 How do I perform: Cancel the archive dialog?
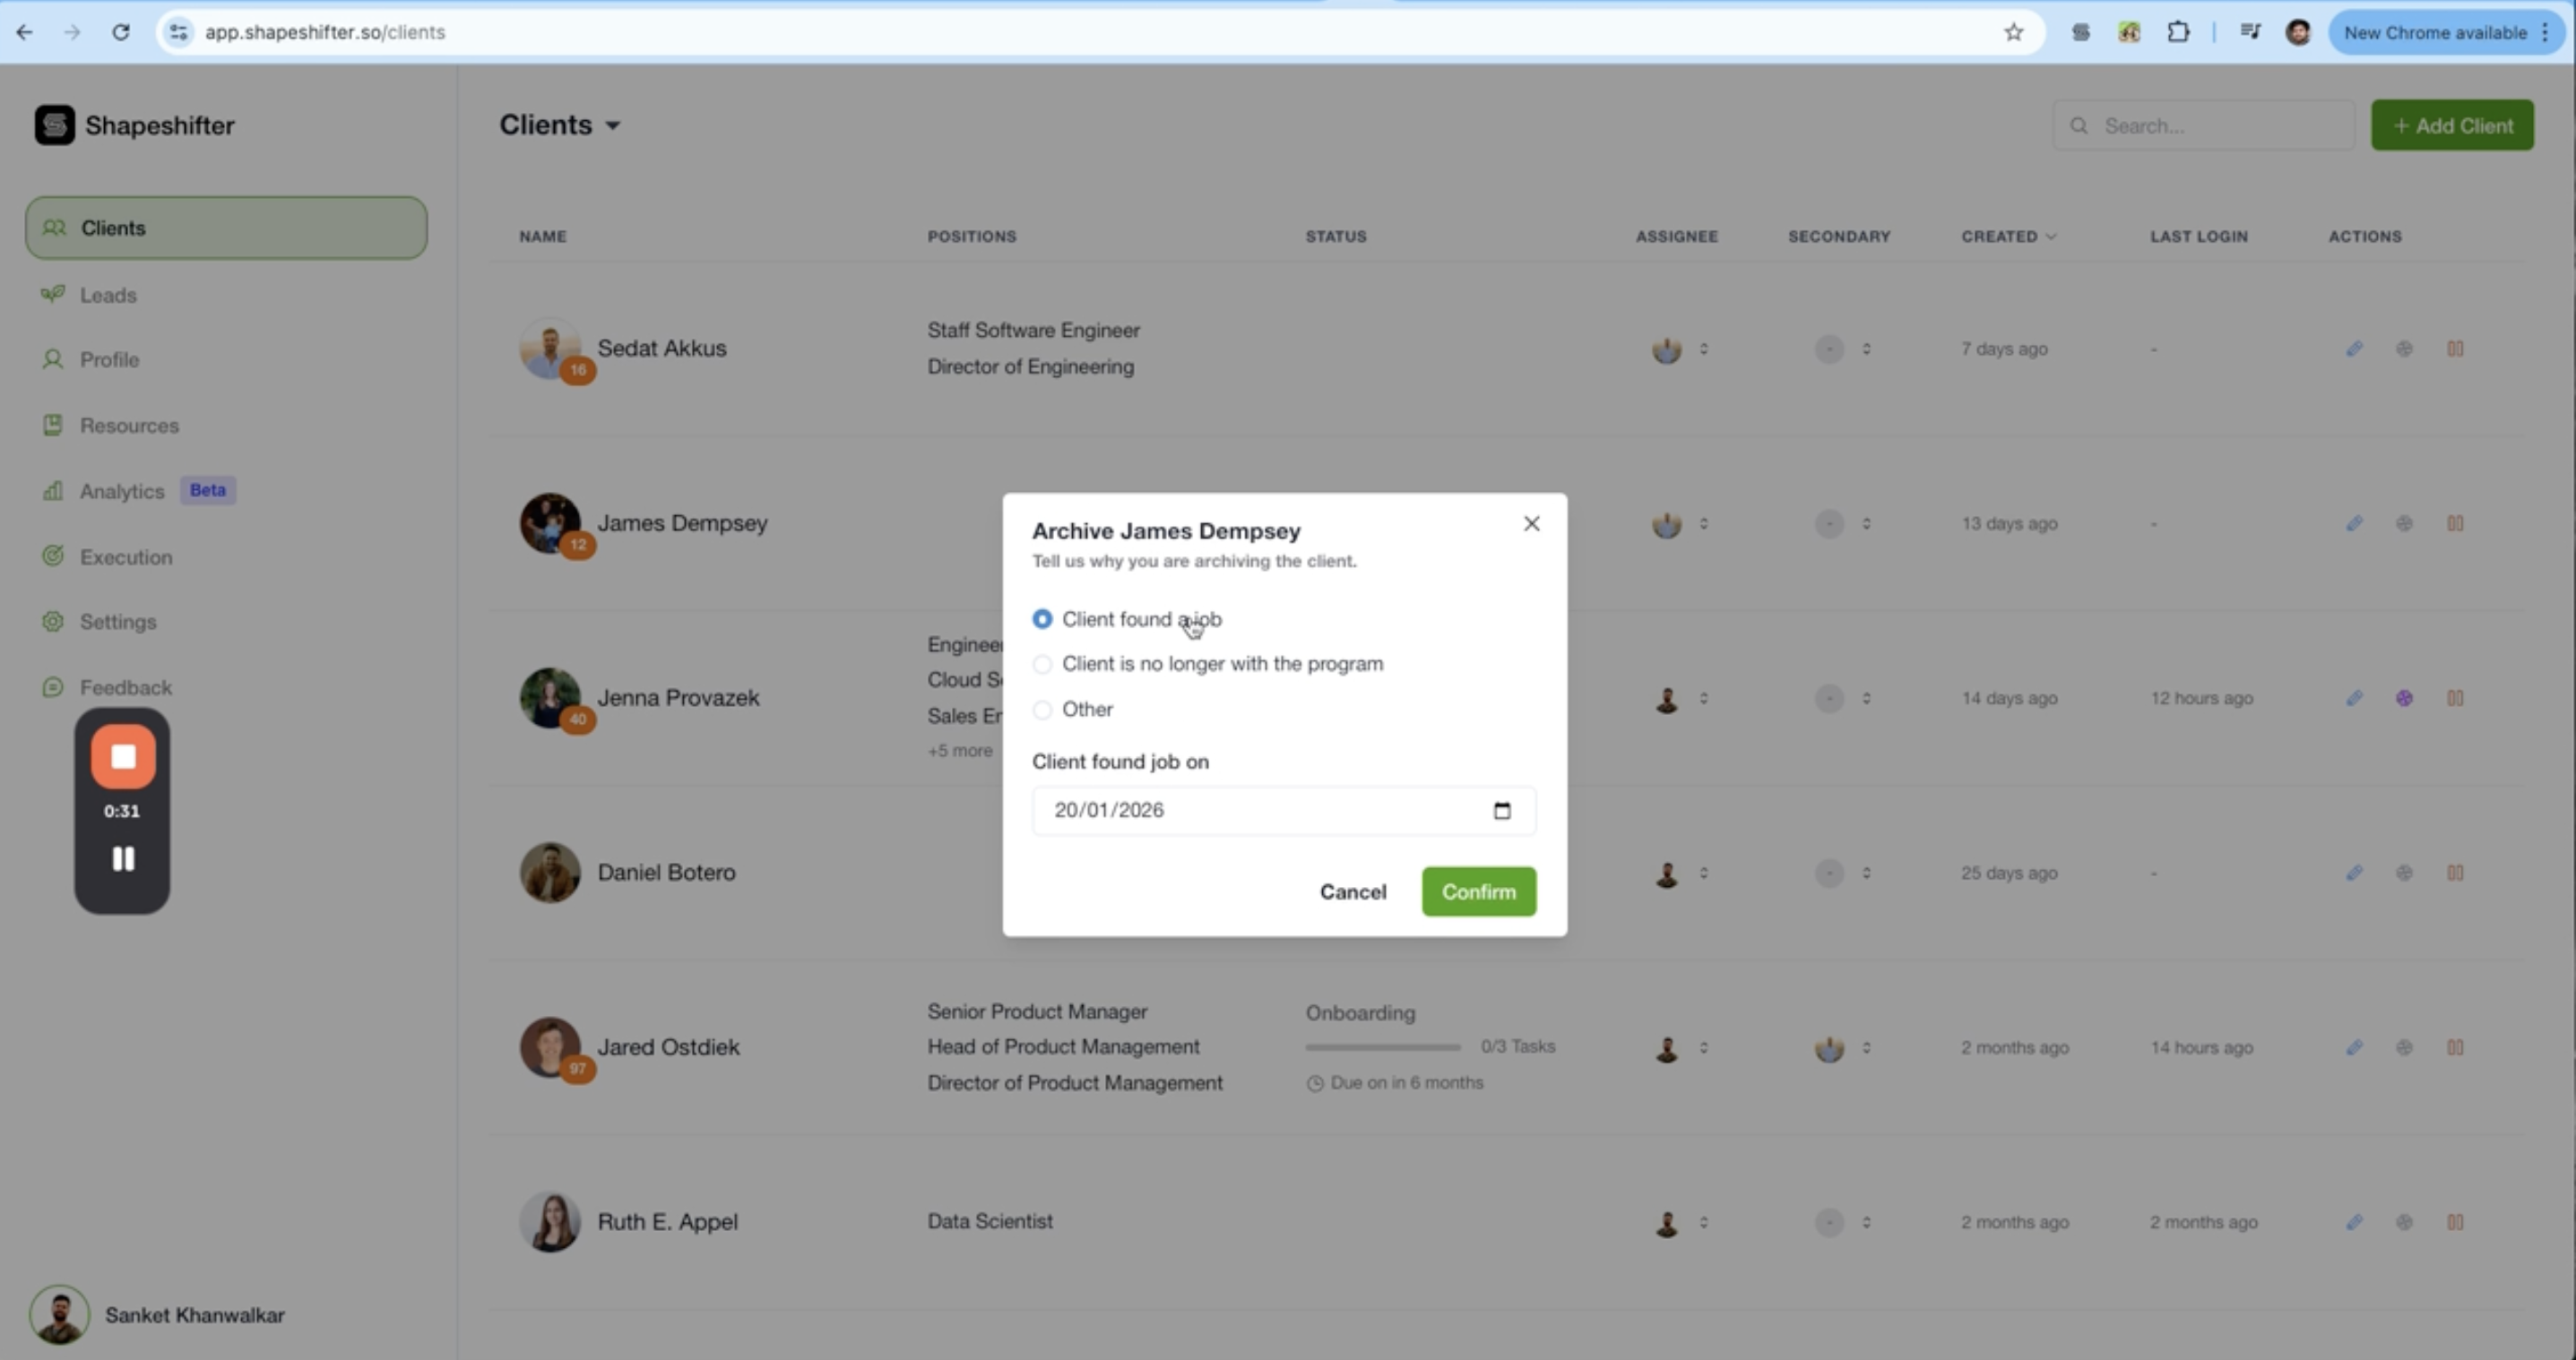pyautogui.click(x=1352, y=891)
